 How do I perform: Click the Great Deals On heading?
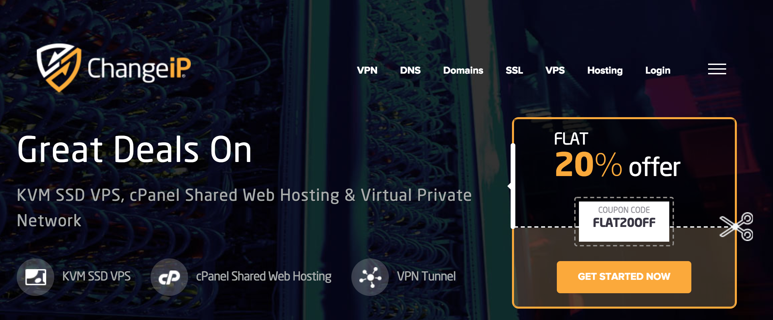pos(135,150)
